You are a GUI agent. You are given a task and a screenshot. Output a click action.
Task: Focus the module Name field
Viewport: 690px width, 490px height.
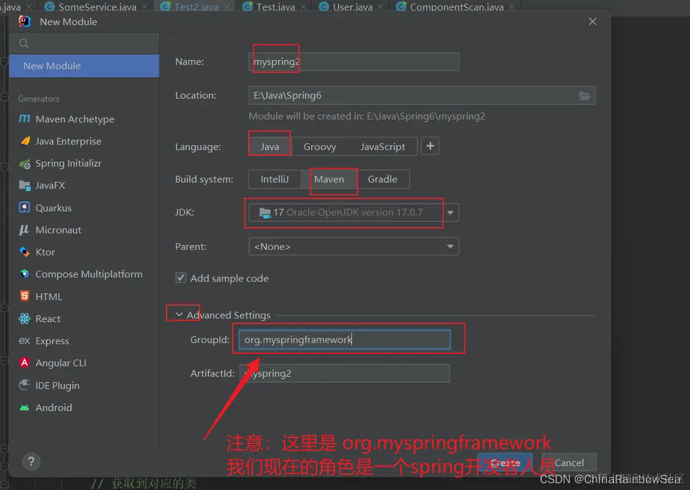click(x=354, y=62)
